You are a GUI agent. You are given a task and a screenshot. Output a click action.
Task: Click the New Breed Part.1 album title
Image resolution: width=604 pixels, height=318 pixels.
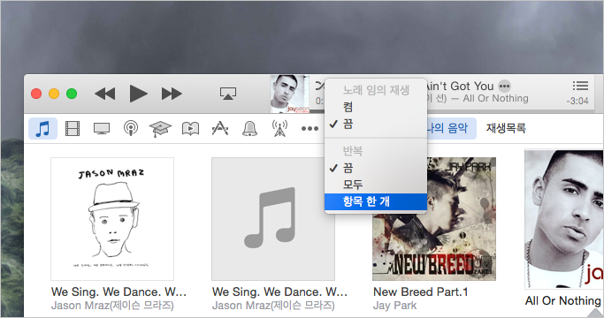[x=421, y=292]
